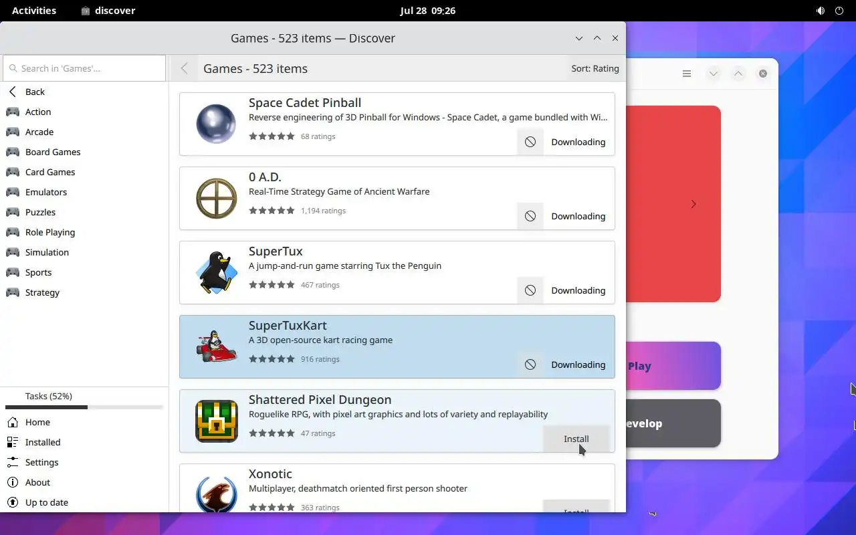
Task: Open Discover Settings in the sidebar
Action: [84, 462]
